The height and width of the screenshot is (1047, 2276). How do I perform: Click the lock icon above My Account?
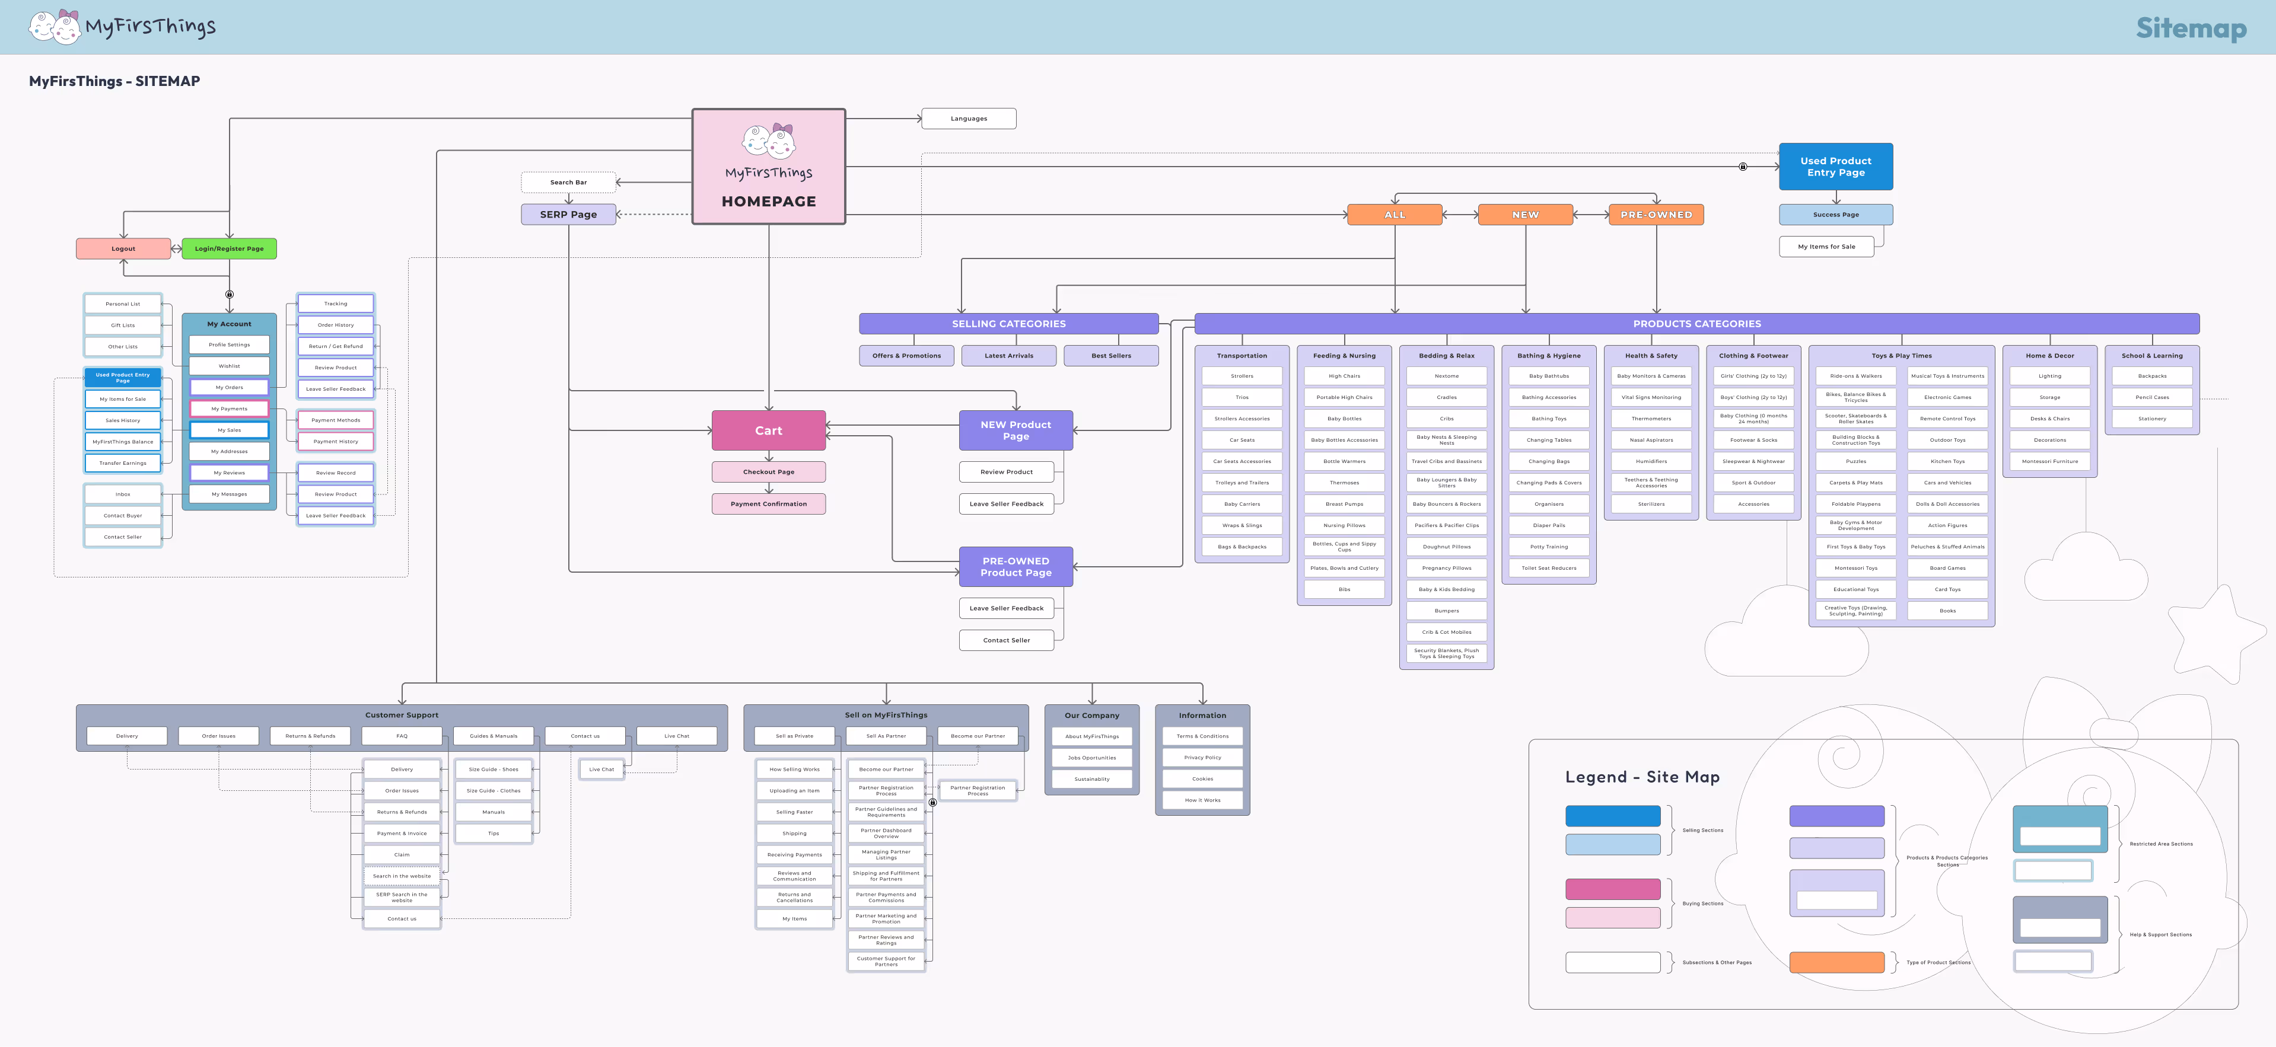(230, 294)
